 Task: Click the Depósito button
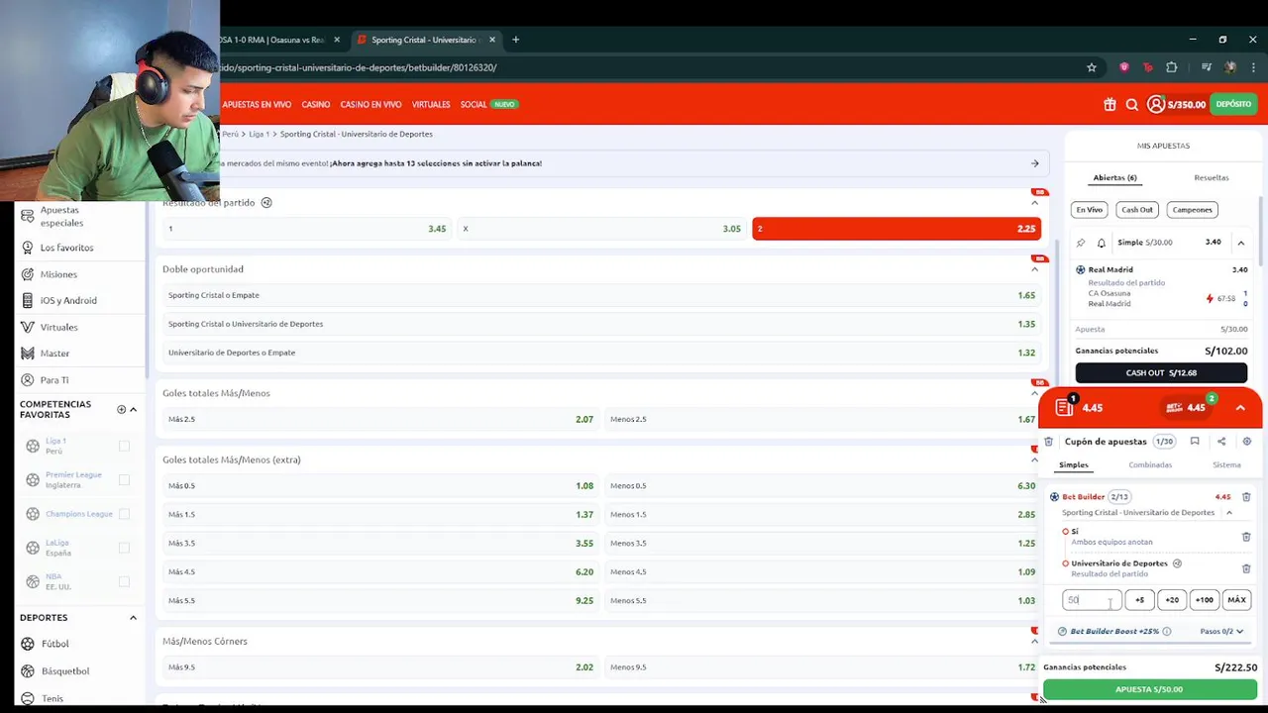[1233, 104]
